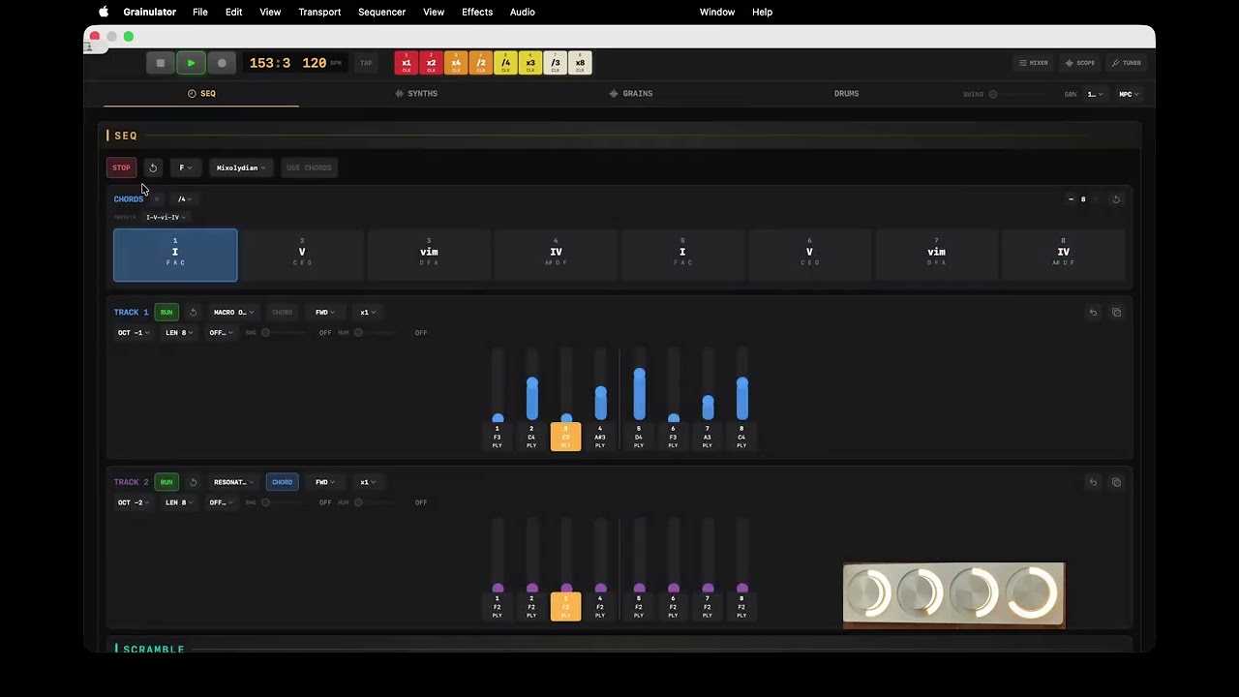The height and width of the screenshot is (697, 1239).
Task: Select the yellow x3 clock multiplier
Action: [530, 63]
